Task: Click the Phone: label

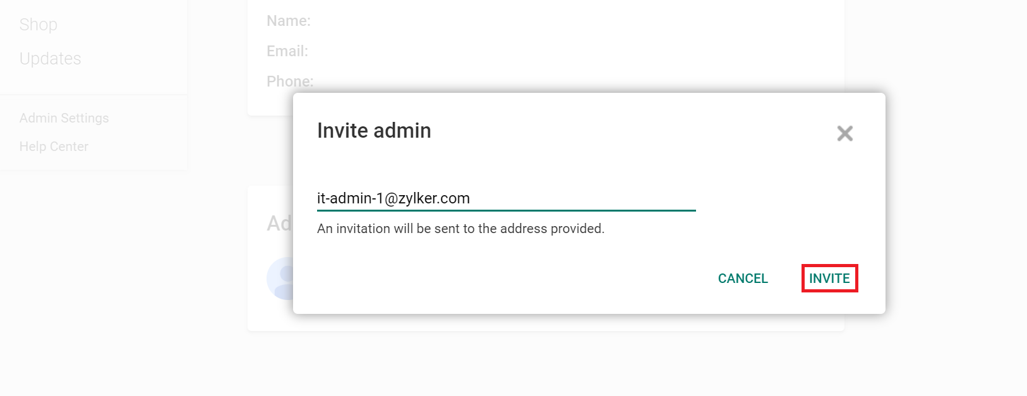Action: coord(289,81)
